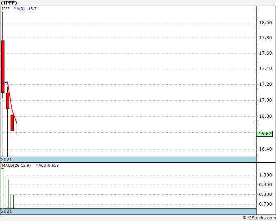
Task: Select the IPFF legend label
Action: (6, 9)
